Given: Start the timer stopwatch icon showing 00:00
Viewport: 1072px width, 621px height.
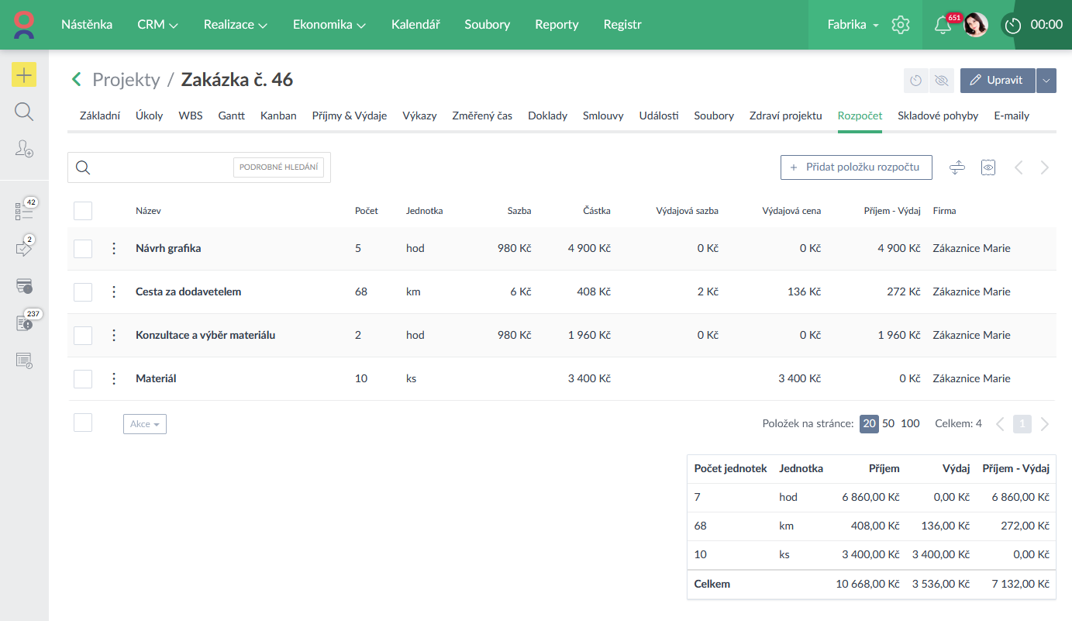Looking at the screenshot, I should (x=1012, y=25).
